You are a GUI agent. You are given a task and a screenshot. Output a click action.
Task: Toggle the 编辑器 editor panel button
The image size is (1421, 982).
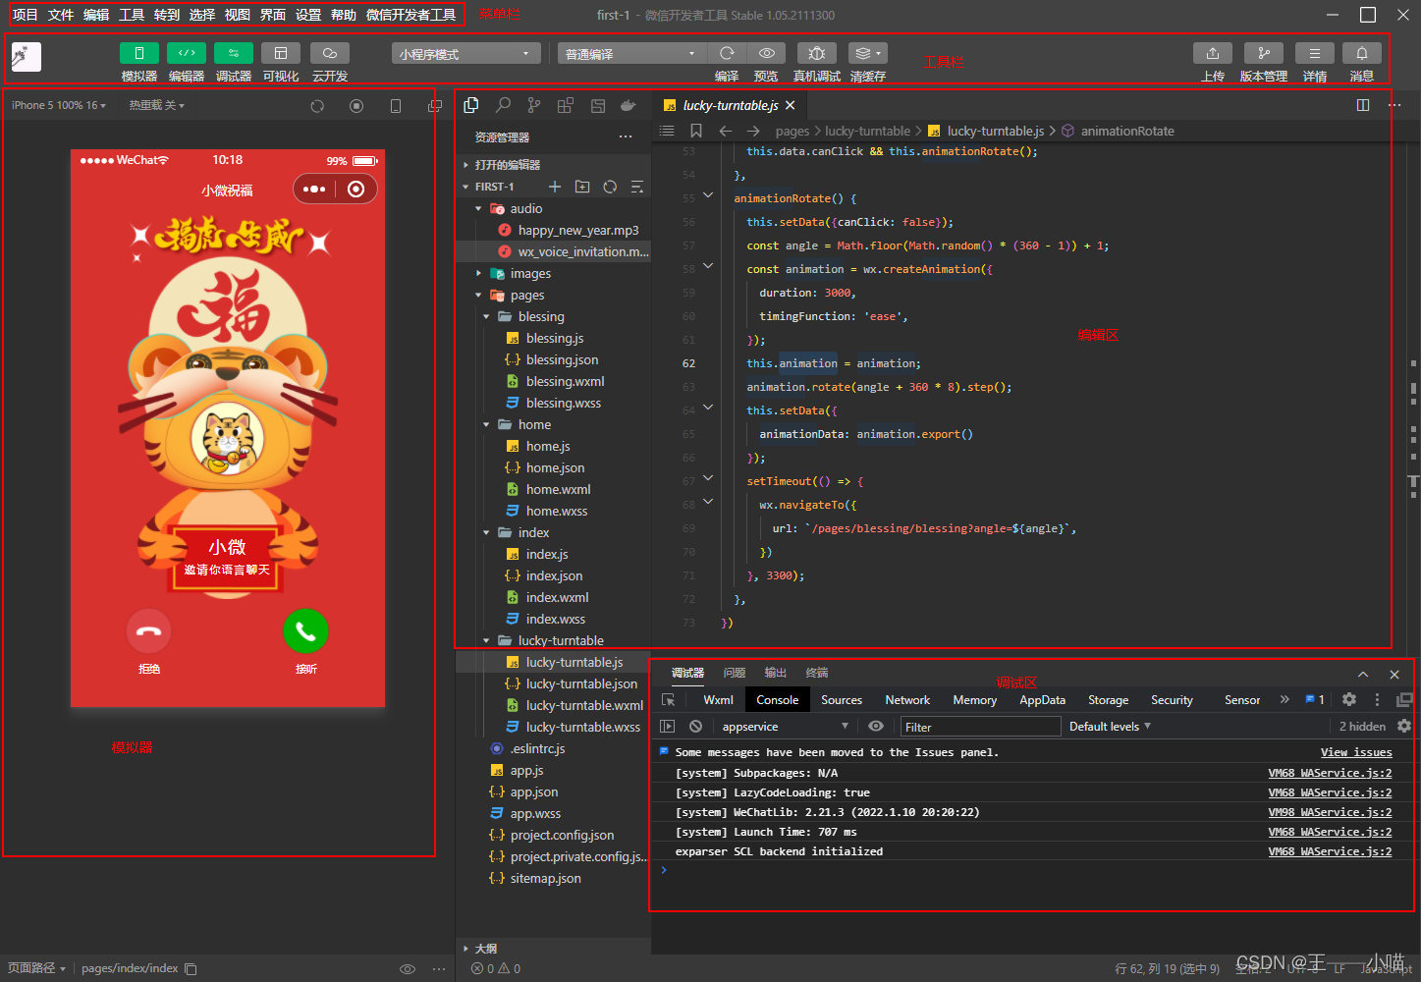pyautogui.click(x=187, y=53)
